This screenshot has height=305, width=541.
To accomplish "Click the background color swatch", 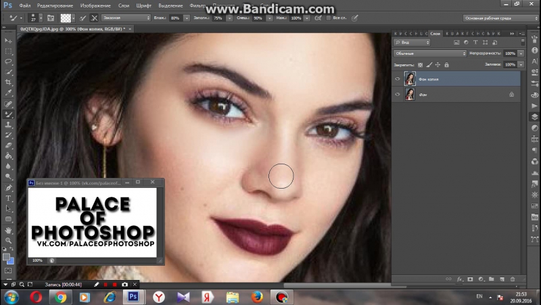I will coord(11,261).
